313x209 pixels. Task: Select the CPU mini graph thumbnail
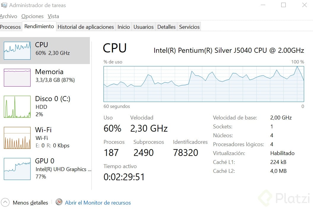pos(17,51)
